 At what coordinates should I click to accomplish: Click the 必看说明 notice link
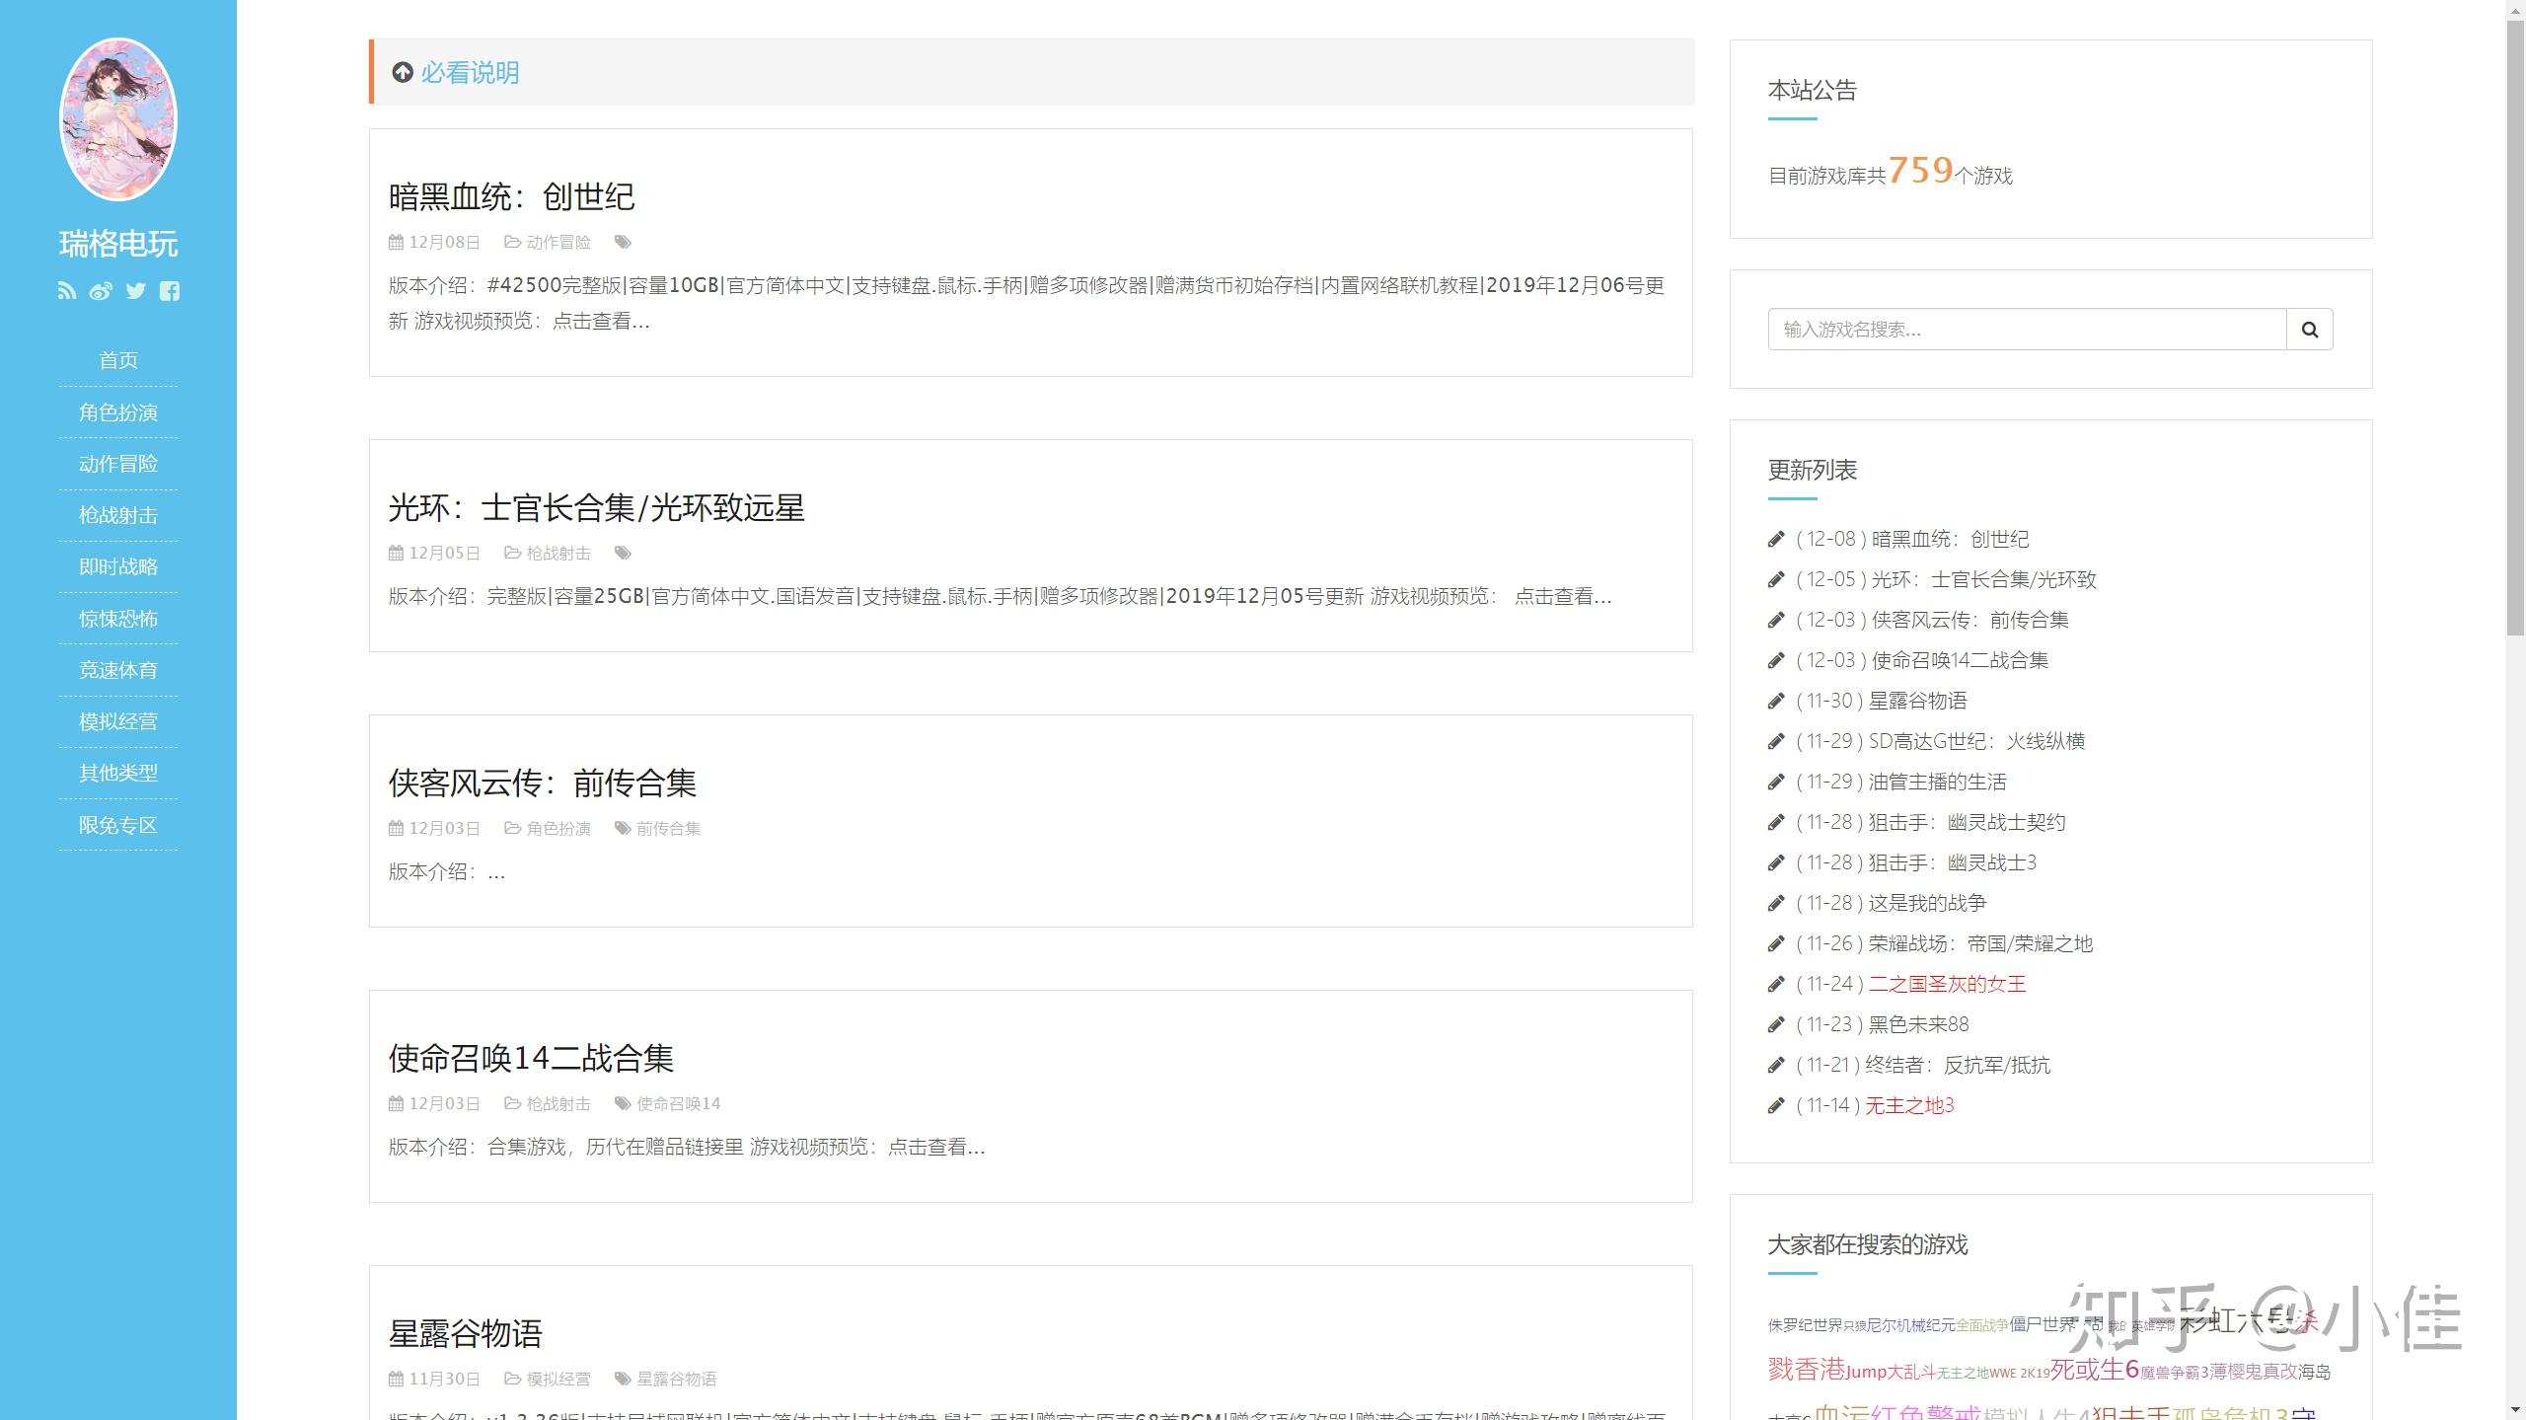click(x=470, y=72)
